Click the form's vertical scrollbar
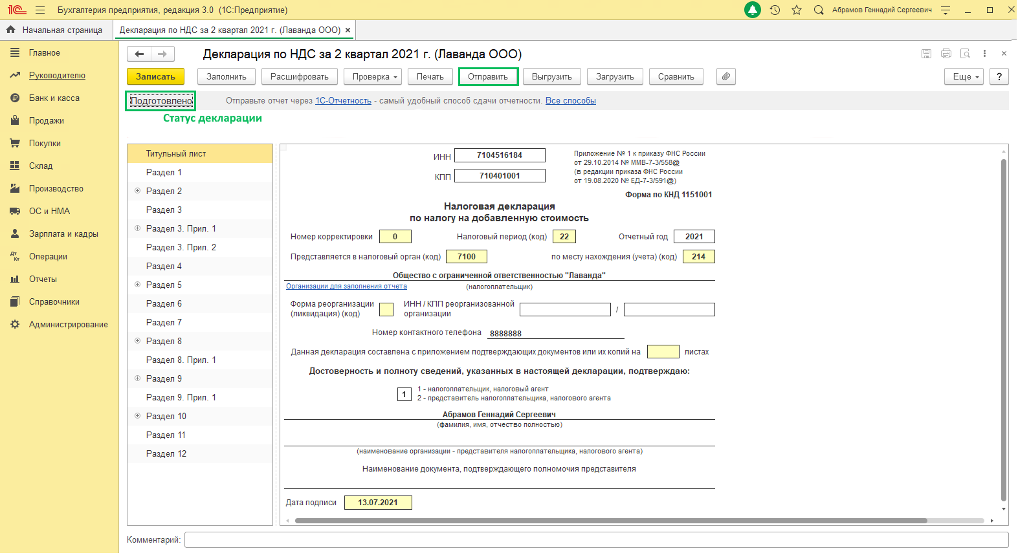Screen dimensions: 1018x555 pyautogui.click(x=1004, y=330)
